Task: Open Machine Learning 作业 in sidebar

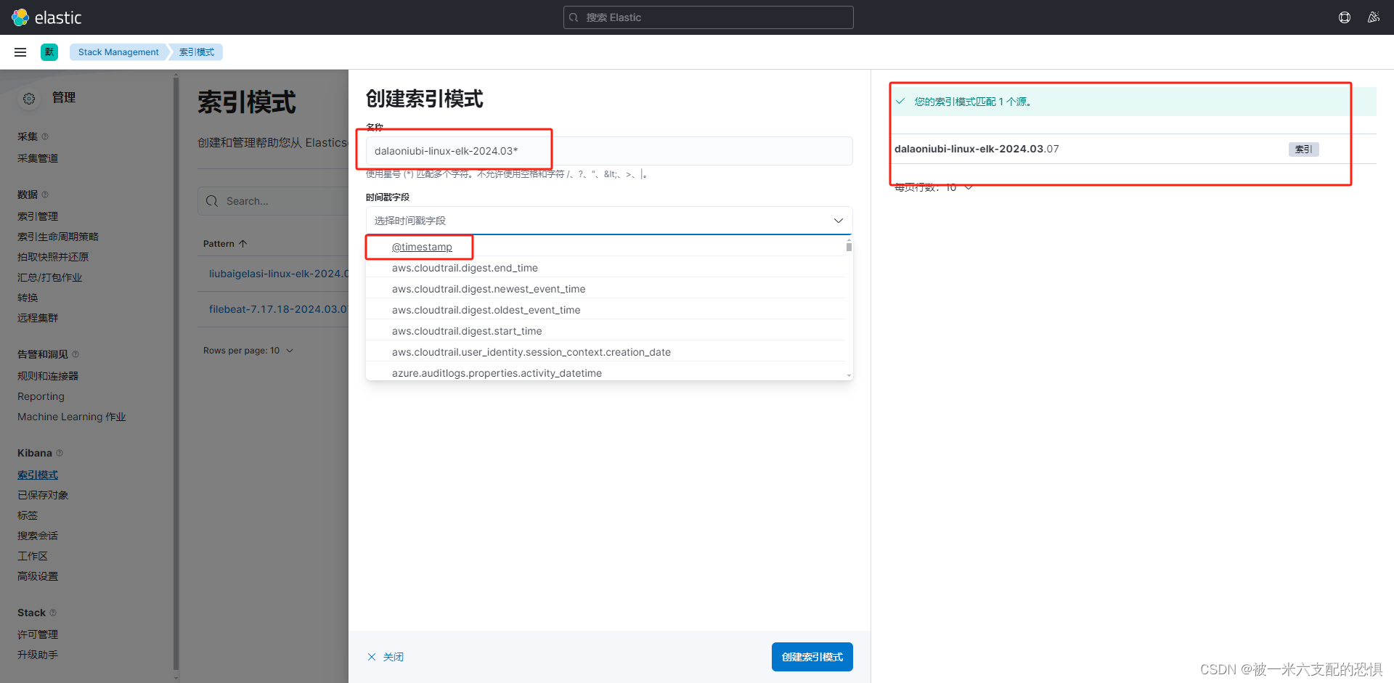Action: point(71,417)
